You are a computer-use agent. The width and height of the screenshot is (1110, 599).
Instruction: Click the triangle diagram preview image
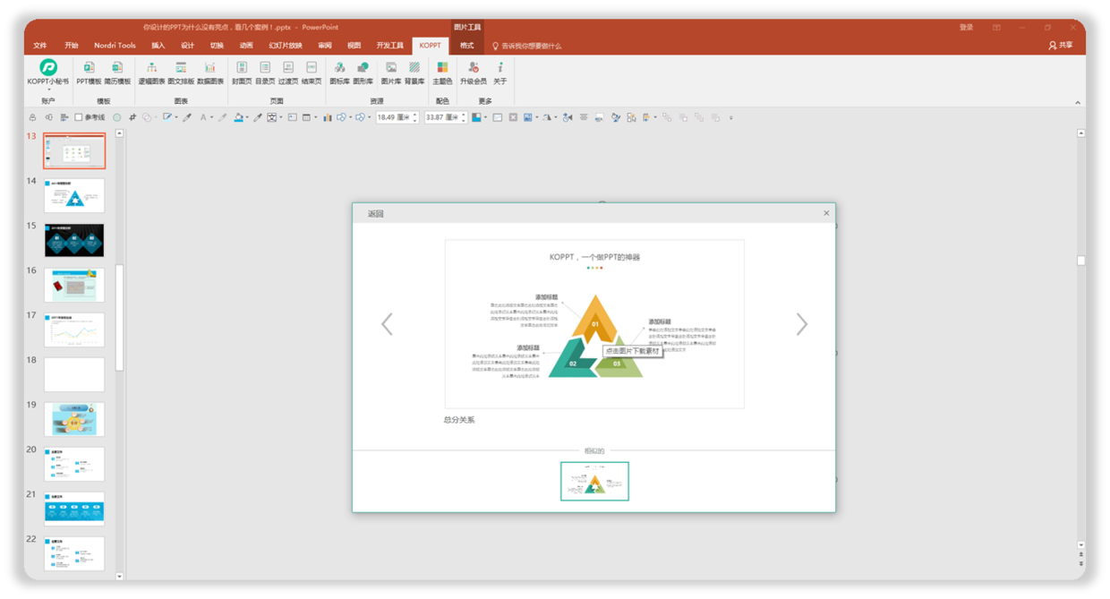[x=594, y=324]
